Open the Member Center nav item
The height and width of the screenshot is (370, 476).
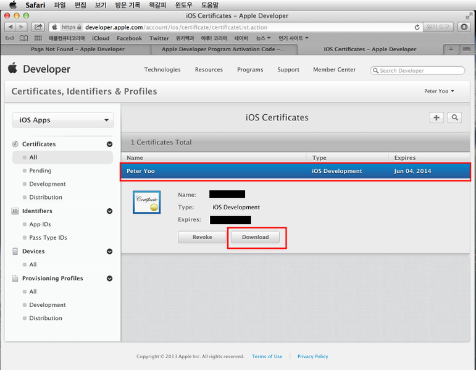click(334, 70)
